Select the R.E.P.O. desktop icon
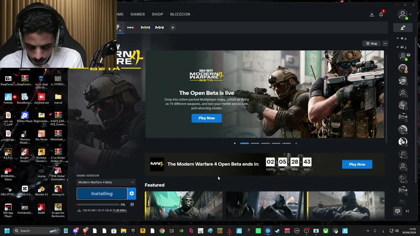The height and width of the screenshot is (236, 420). [8, 153]
